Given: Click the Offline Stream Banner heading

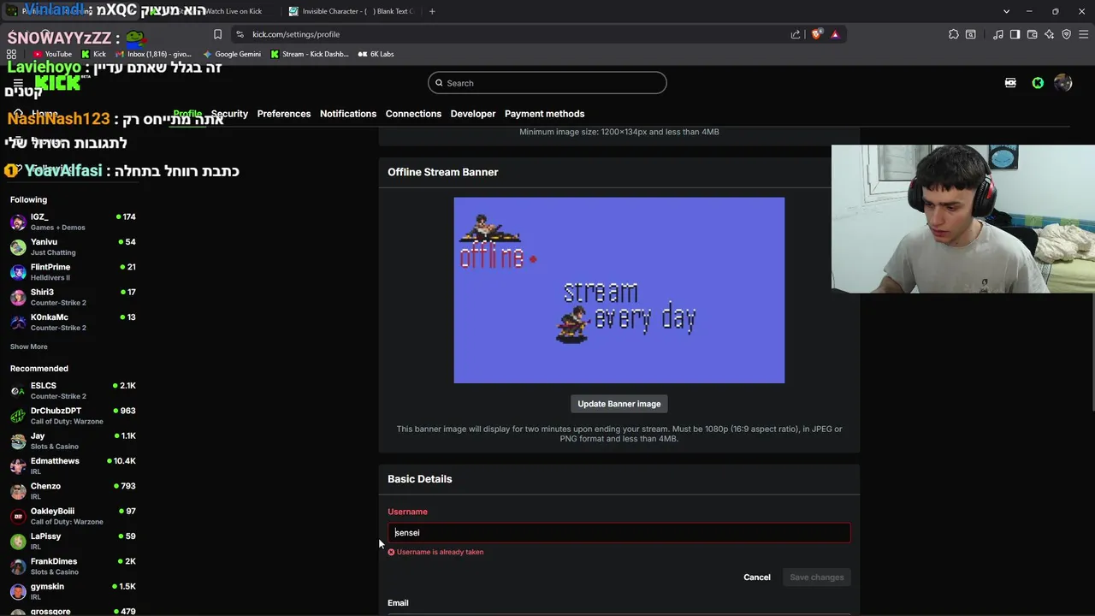Looking at the screenshot, I should click(x=443, y=172).
